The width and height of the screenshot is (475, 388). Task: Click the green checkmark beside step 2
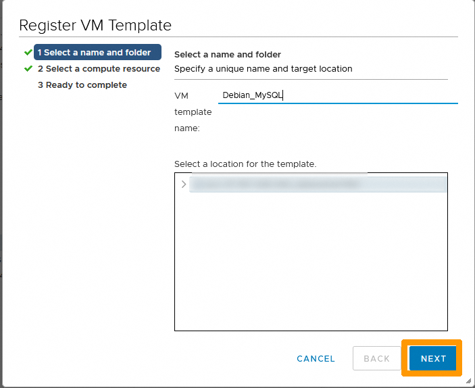pyautogui.click(x=28, y=68)
